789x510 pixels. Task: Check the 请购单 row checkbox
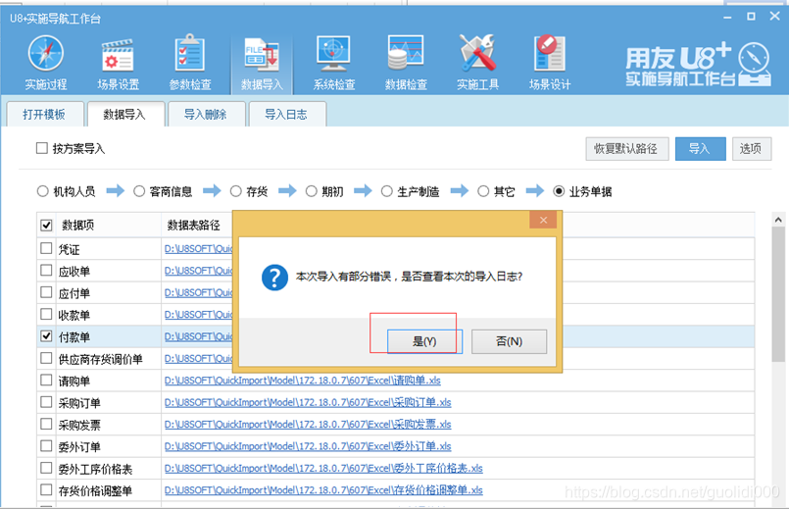(46, 381)
